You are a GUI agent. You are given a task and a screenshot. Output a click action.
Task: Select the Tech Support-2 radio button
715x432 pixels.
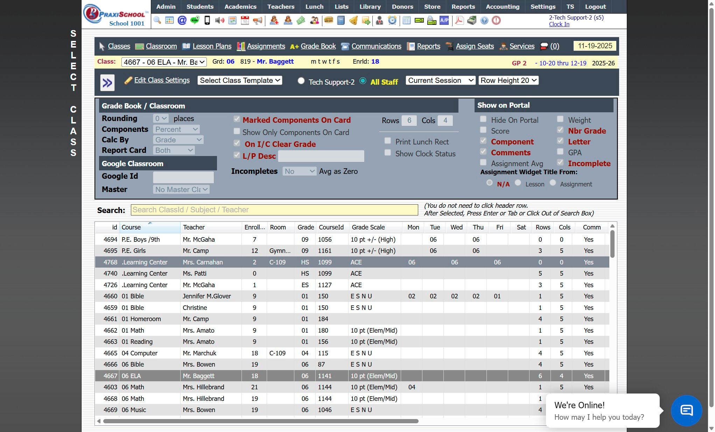(301, 81)
